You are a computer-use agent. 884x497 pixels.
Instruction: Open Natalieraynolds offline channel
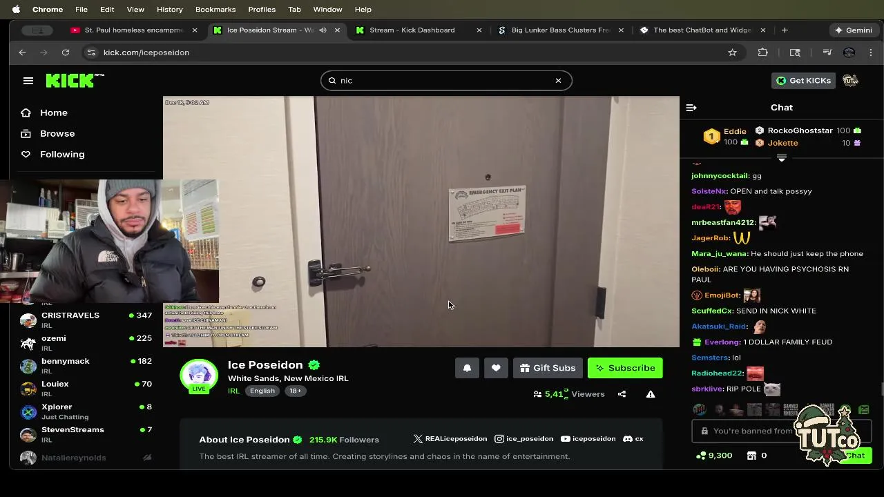[x=86, y=457]
